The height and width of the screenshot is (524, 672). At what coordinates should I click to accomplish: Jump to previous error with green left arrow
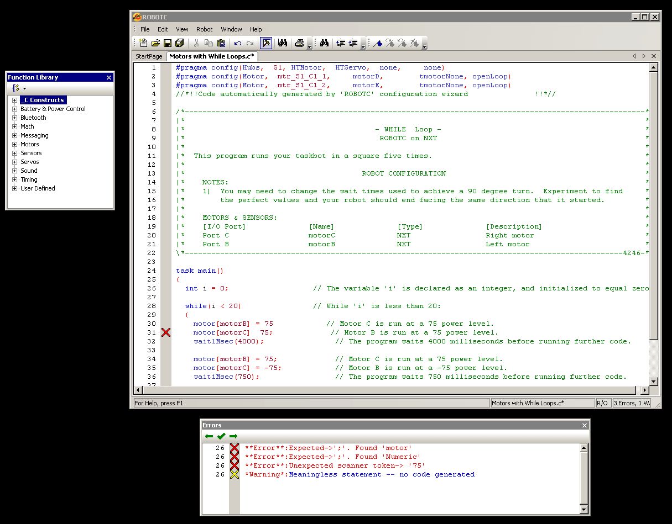coord(209,436)
